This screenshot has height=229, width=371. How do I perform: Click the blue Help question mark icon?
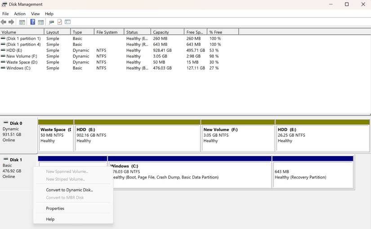[32, 22]
